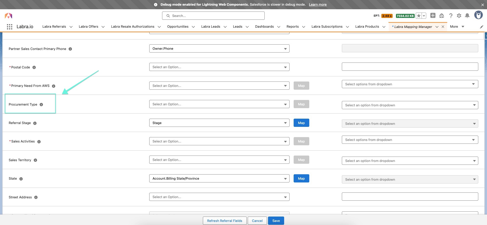The width and height of the screenshot is (487, 225).
Task: Click the EPT 2.48 s indicator
Action: (387, 16)
